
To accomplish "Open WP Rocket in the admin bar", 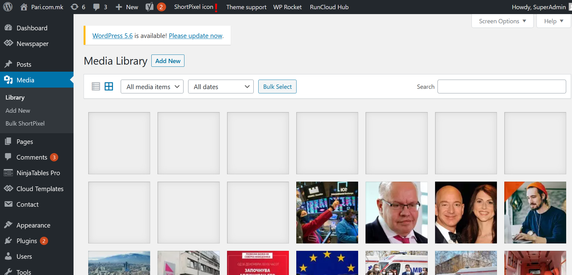I will [x=287, y=7].
